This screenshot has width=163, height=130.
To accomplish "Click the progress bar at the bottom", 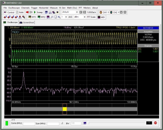I will tap(117, 123).
